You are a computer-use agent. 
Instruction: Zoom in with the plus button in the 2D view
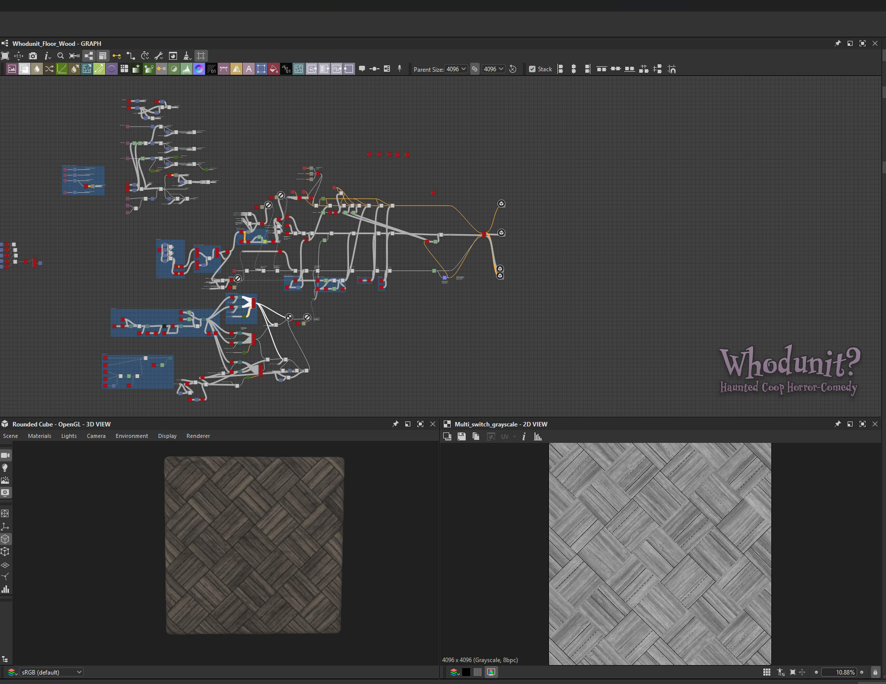862,672
